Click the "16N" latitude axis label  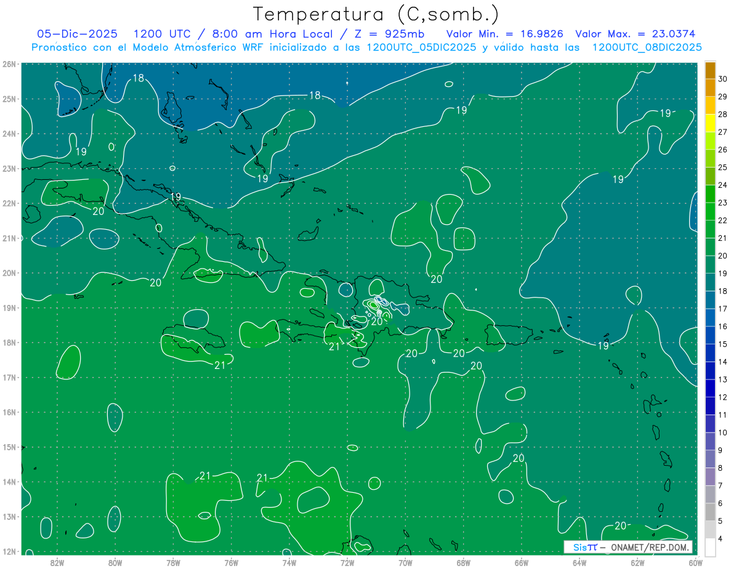9,412
